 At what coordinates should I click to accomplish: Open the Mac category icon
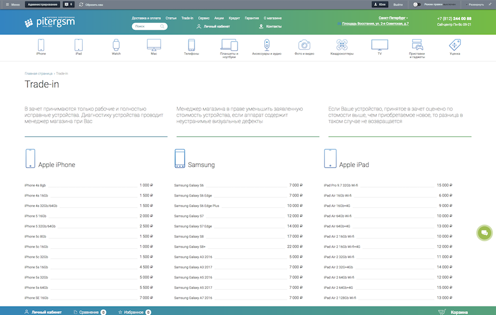point(154,45)
